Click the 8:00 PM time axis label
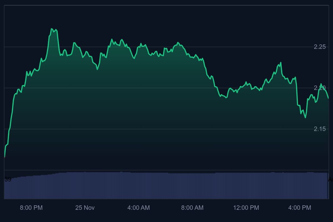 tap(31, 208)
